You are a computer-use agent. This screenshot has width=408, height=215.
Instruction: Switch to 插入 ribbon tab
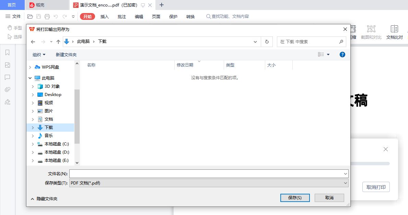pyautogui.click(x=104, y=17)
